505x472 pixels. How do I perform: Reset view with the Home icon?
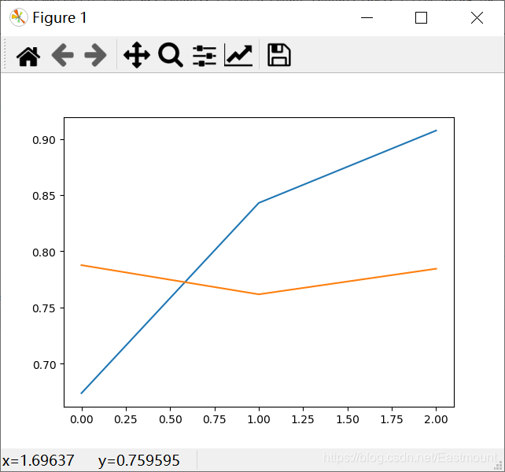click(28, 56)
